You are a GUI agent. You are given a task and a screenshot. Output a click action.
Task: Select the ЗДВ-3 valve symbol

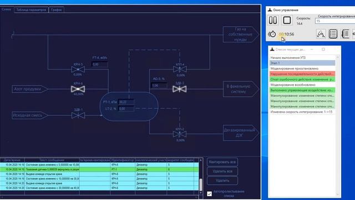[x=180, y=89]
